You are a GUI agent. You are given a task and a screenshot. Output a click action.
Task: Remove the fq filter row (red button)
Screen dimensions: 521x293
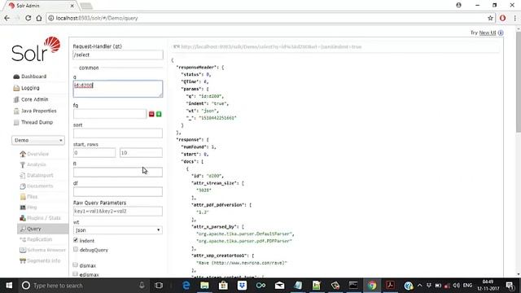pos(151,114)
